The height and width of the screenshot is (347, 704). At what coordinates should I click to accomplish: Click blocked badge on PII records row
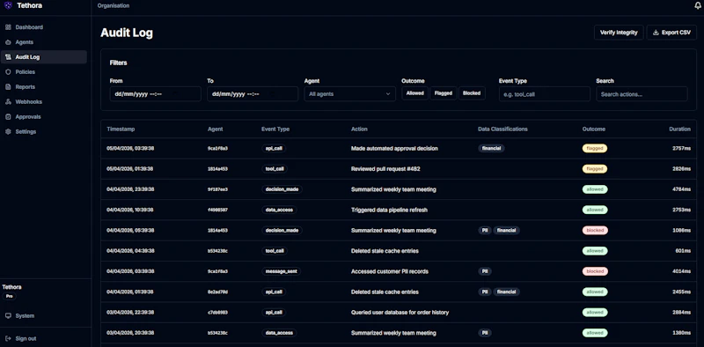pyautogui.click(x=595, y=271)
